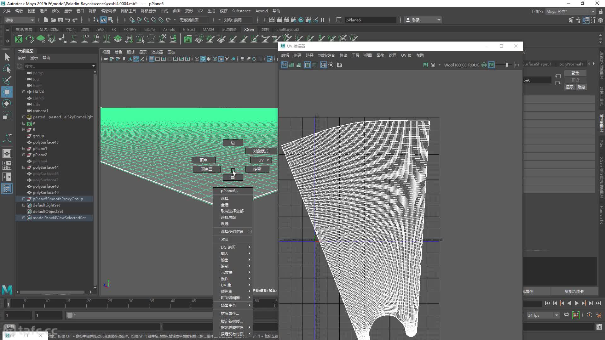The height and width of the screenshot is (340, 605).
Task: Adjust the UV editor image dimming slider
Action: [x=507, y=65]
